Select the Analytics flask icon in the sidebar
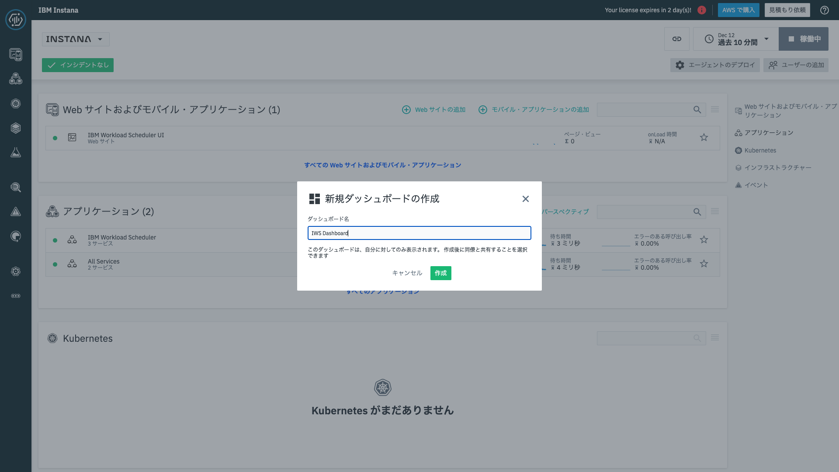This screenshot has width=839, height=472. tap(16, 152)
